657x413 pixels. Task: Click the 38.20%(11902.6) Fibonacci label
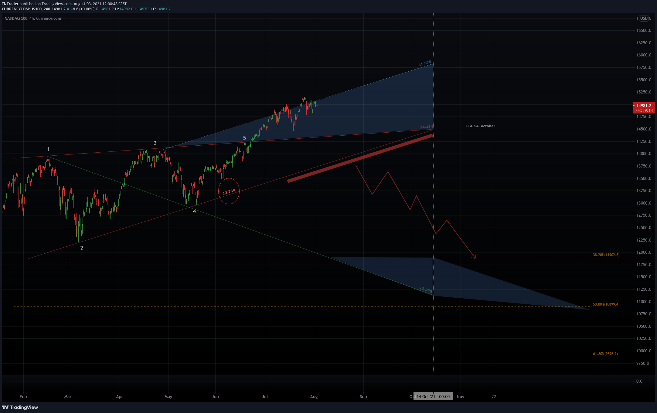click(x=606, y=255)
